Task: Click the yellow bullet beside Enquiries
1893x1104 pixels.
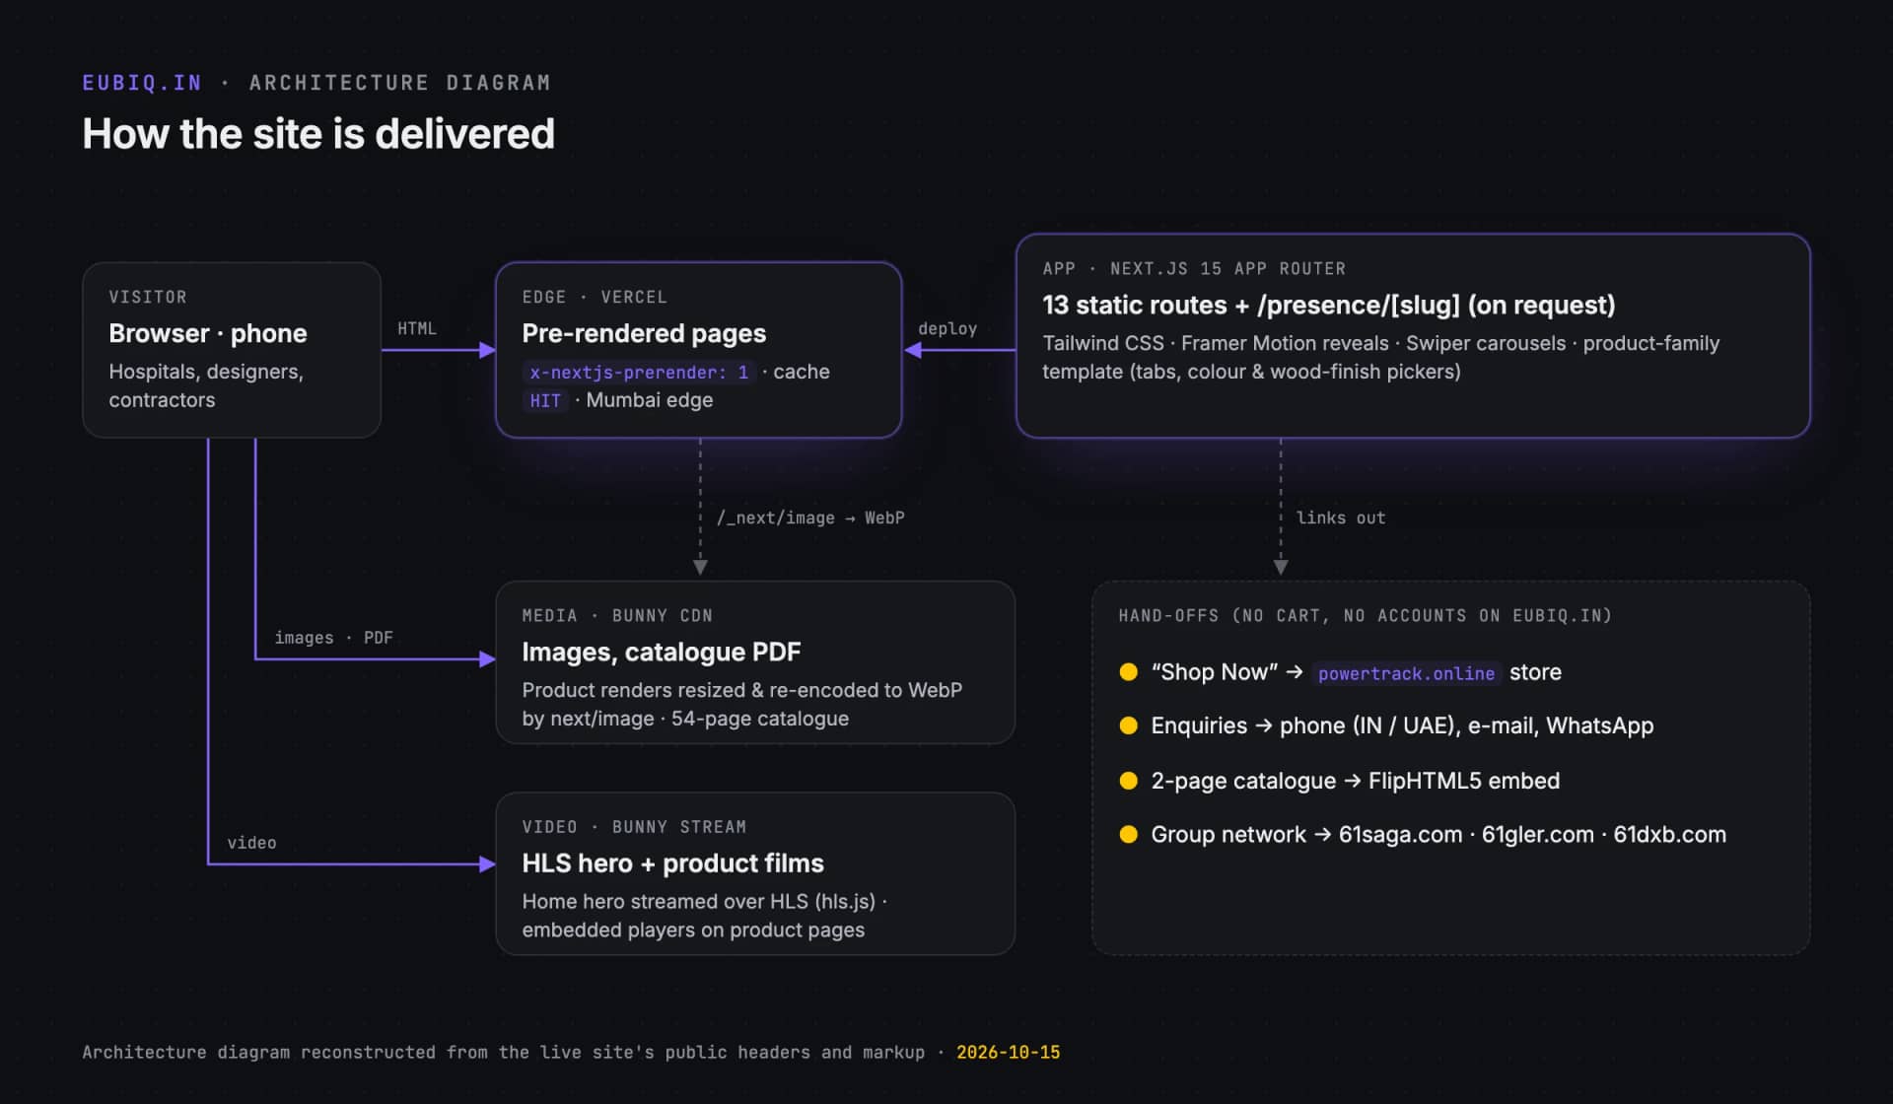Action: 1129,725
